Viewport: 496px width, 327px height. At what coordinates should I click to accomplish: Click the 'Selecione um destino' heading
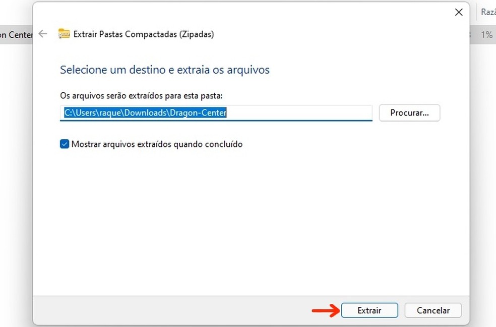pos(164,70)
